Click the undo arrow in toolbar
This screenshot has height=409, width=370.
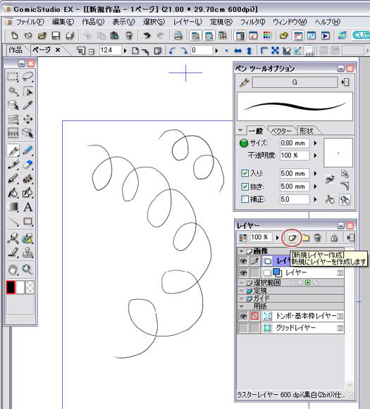tap(147, 35)
